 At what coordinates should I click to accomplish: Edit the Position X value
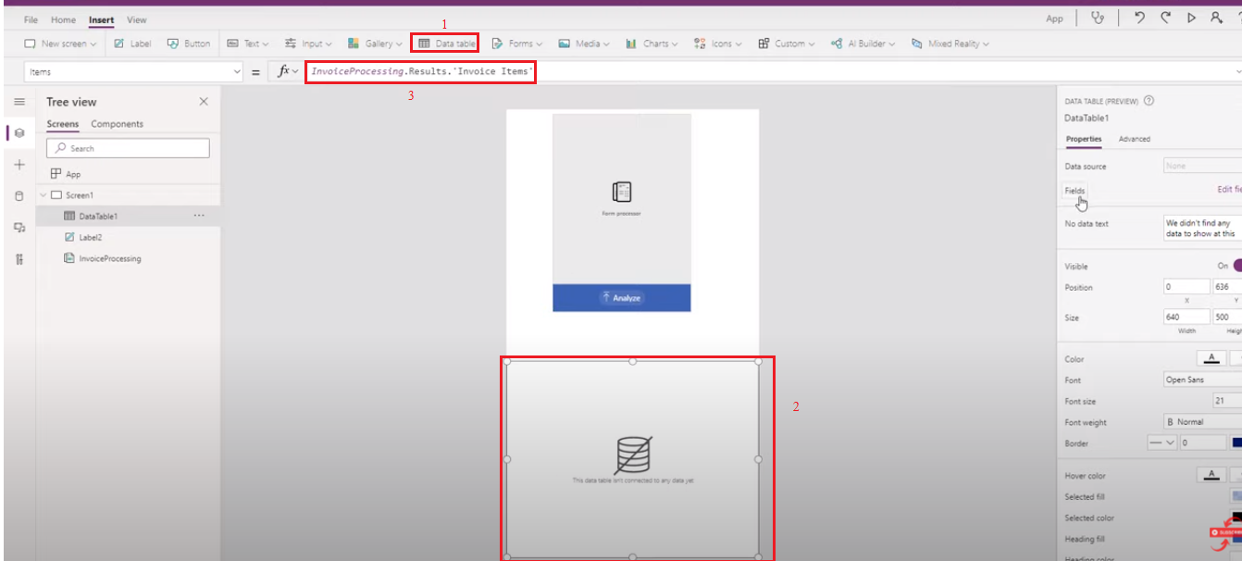click(x=1186, y=287)
